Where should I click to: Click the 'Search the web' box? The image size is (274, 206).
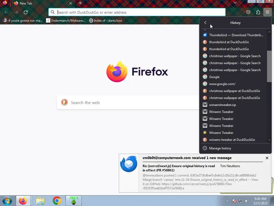[128, 102]
